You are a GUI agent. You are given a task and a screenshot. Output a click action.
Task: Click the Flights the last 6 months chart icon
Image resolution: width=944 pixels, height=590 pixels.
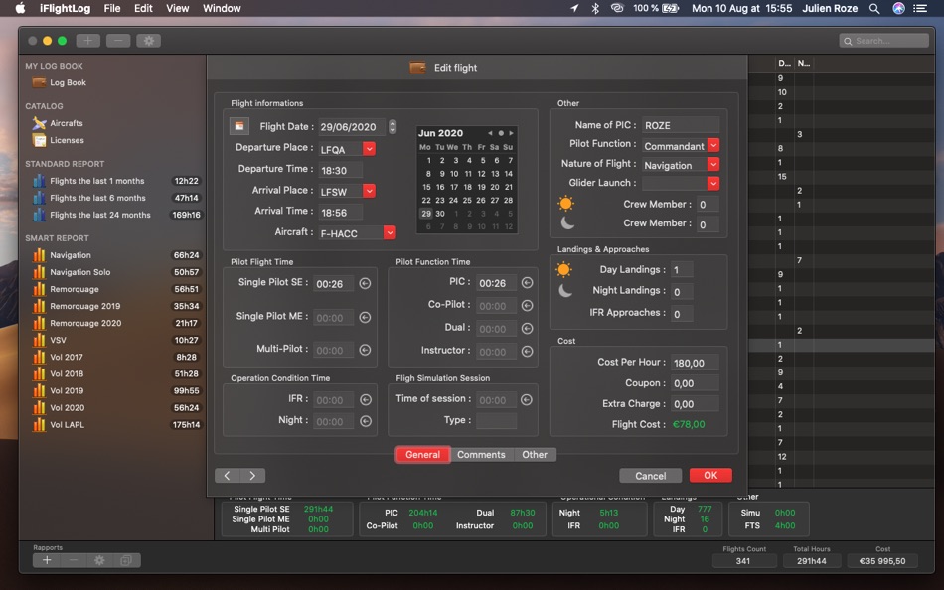point(39,198)
